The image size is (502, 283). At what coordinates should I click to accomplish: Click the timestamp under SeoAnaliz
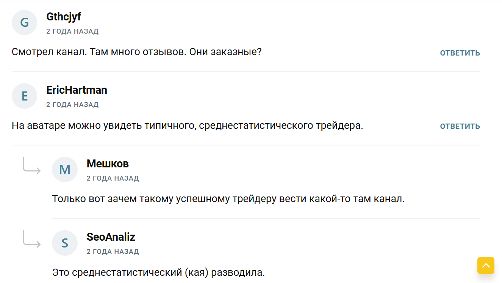point(113,252)
